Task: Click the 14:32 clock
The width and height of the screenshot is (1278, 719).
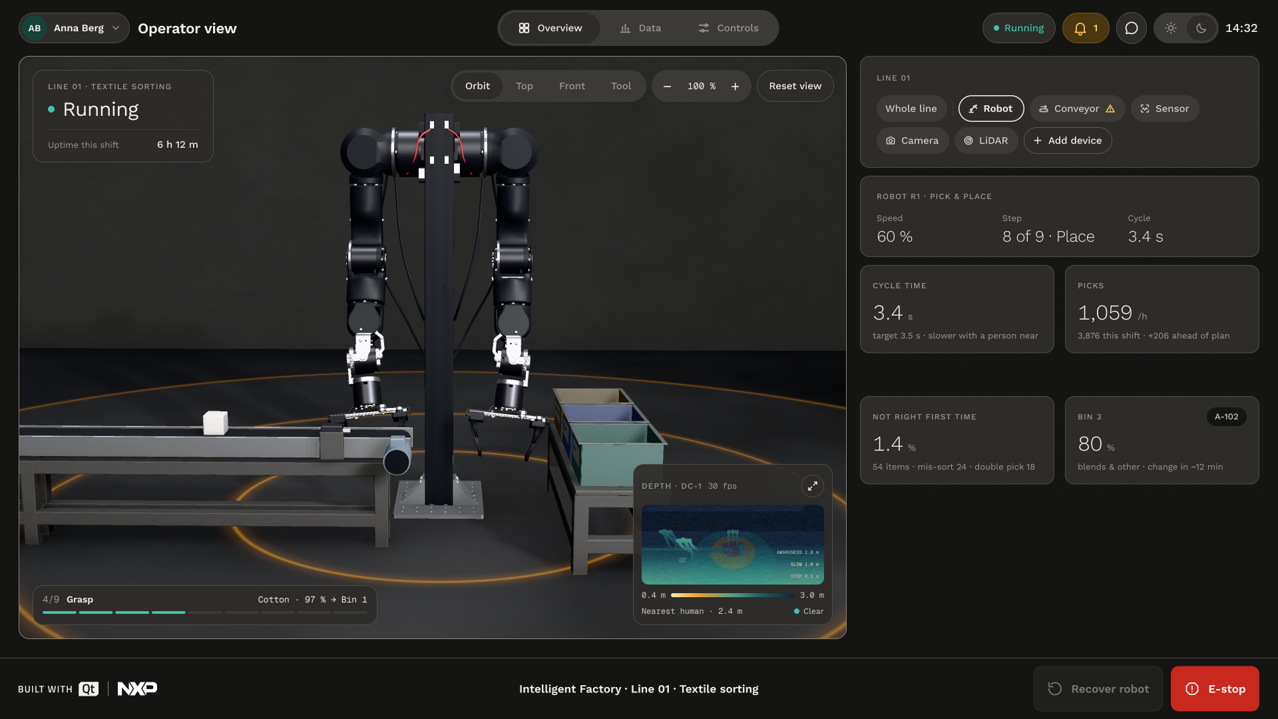Action: coord(1241,28)
